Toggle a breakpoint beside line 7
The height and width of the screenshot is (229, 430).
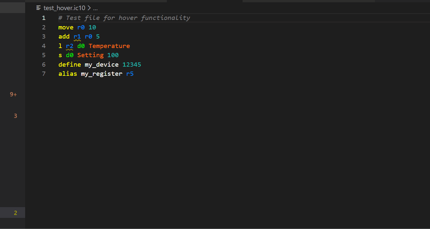[36, 74]
